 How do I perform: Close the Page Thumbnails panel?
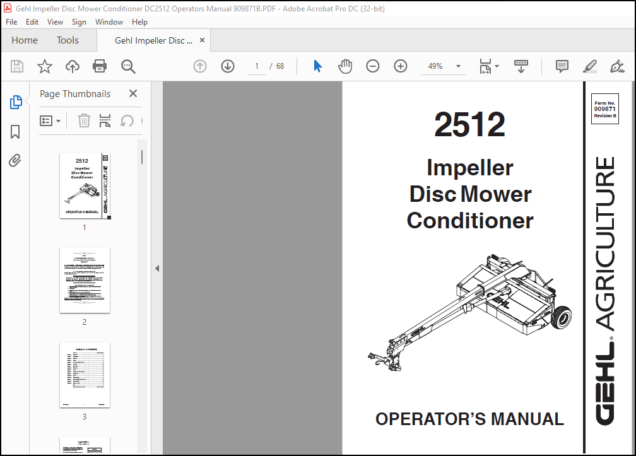point(132,93)
